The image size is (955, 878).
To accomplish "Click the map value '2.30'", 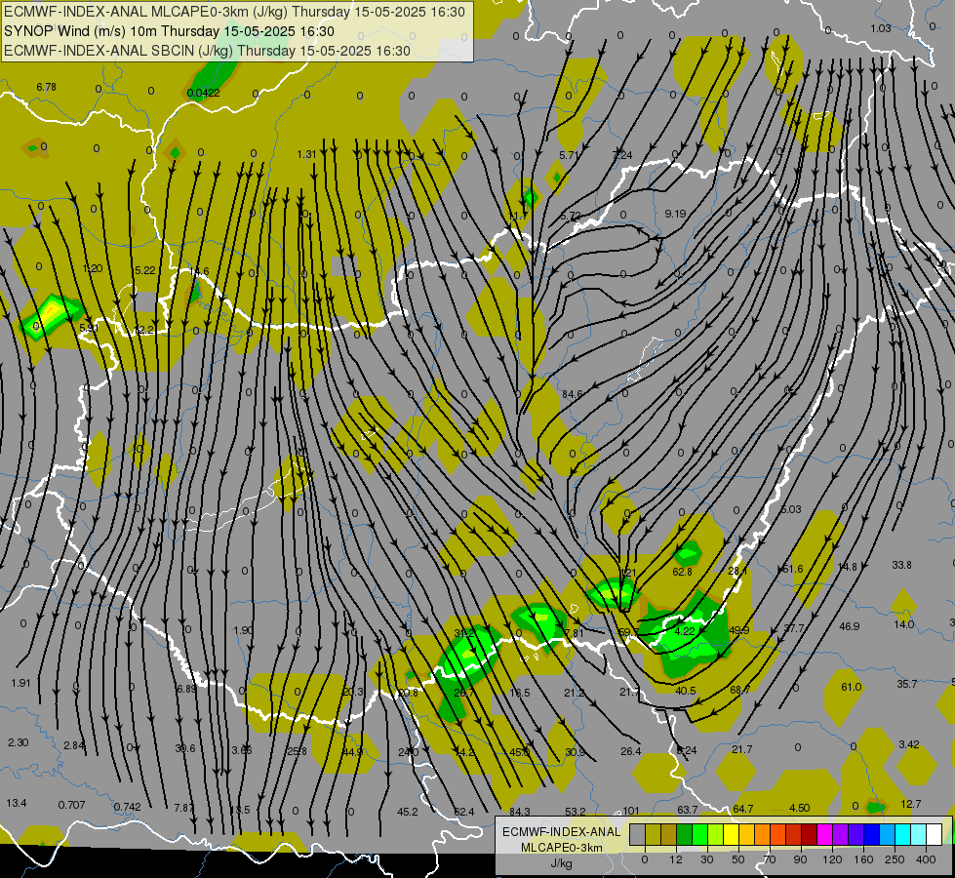I will coord(19,742).
